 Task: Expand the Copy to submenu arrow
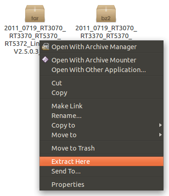click(160, 125)
